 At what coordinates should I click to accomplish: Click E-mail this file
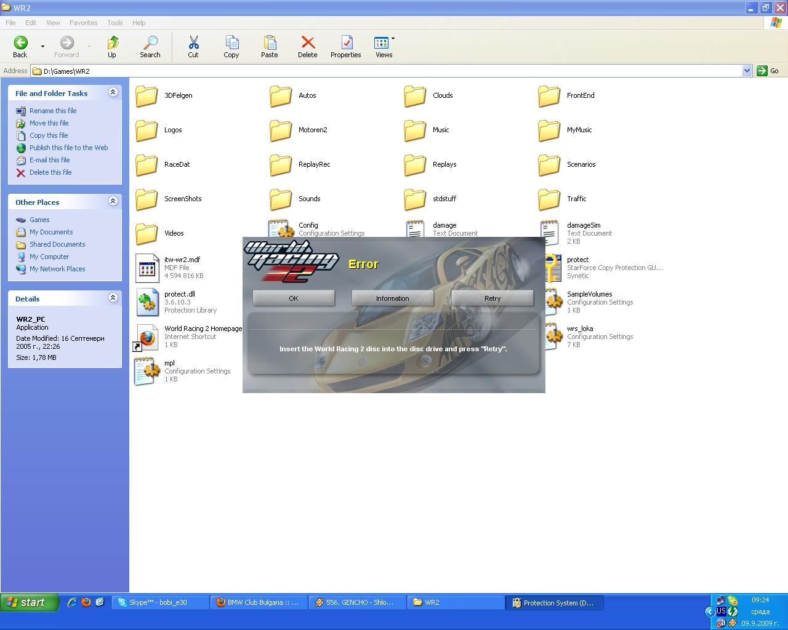click(50, 160)
